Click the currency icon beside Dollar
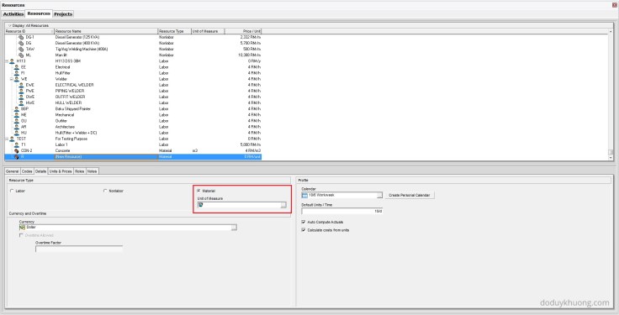619x315 pixels. coord(22,228)
